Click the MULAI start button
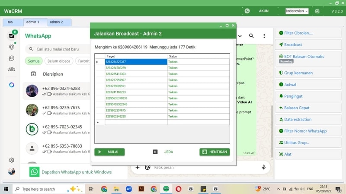This screenshot has height=194, width=346. click(x=109, y=152)
